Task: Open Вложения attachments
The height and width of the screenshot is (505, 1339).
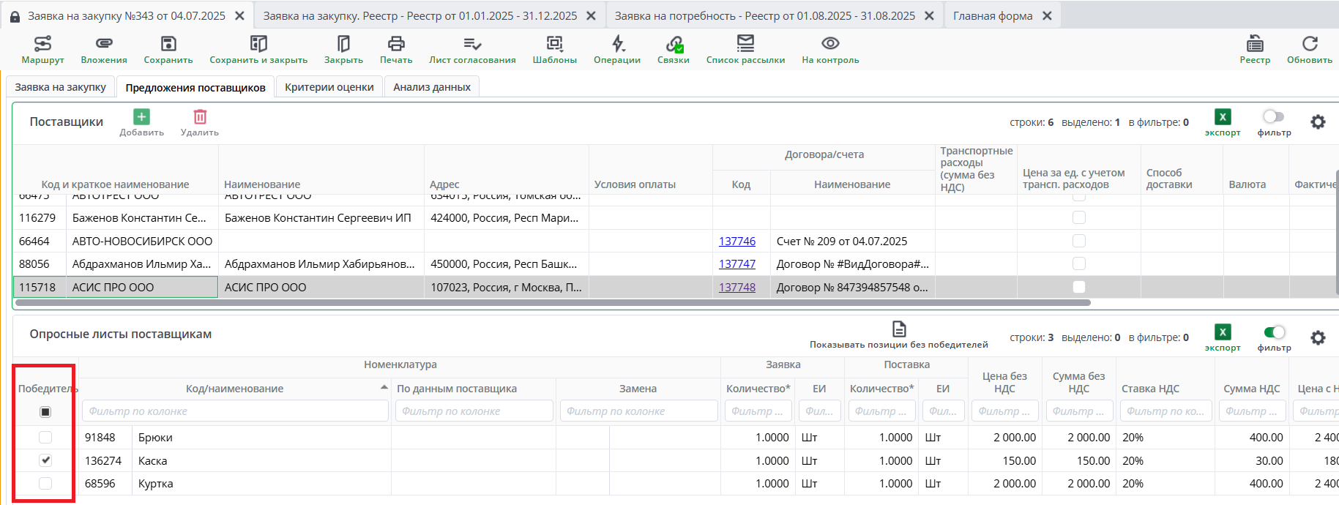Action: (x=104, y=45)
